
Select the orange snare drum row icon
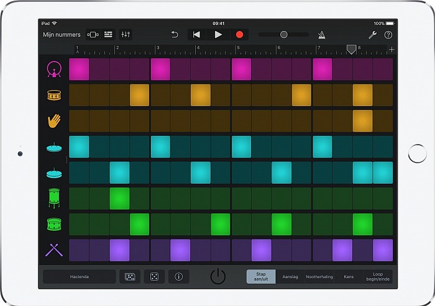tap(53, 95)
